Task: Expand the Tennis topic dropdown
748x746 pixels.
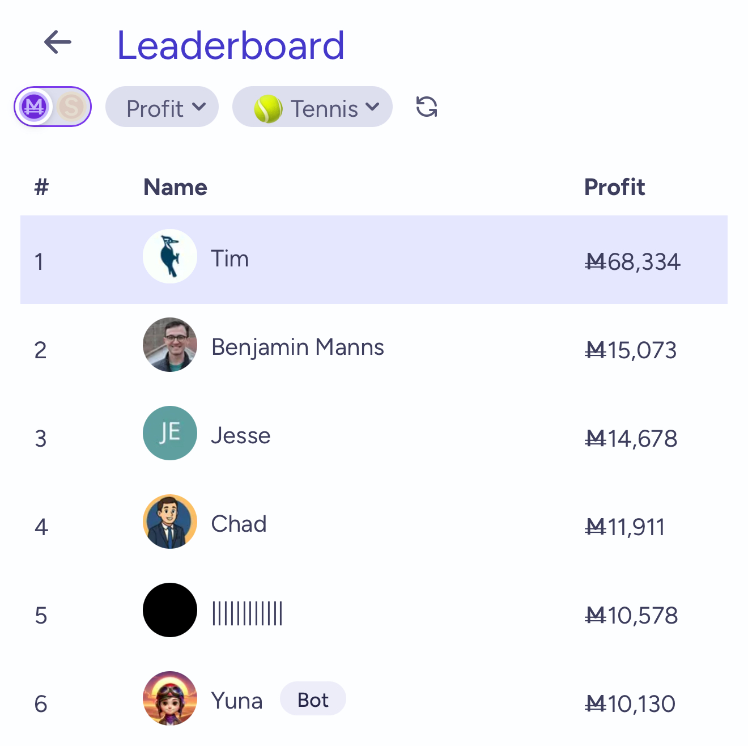Action: pos(312,107)
